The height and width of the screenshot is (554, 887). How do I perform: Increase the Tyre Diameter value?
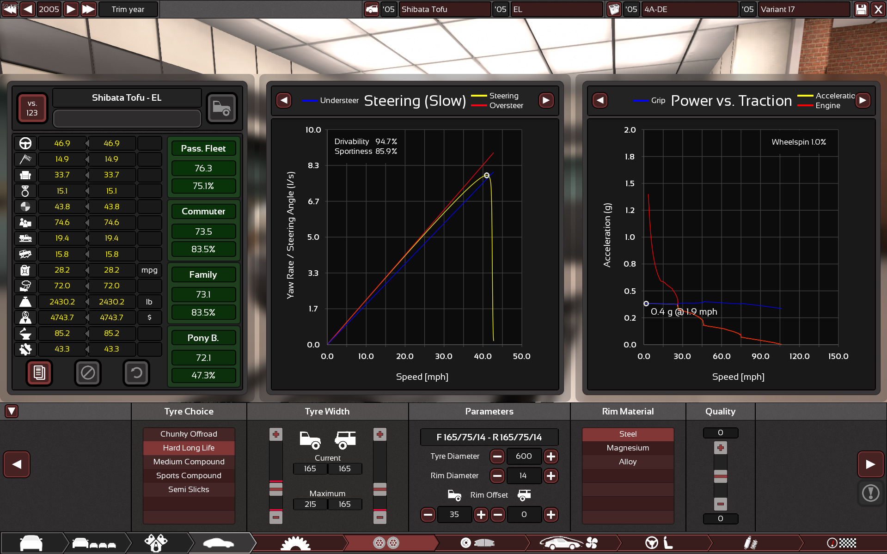coord(551,457)
